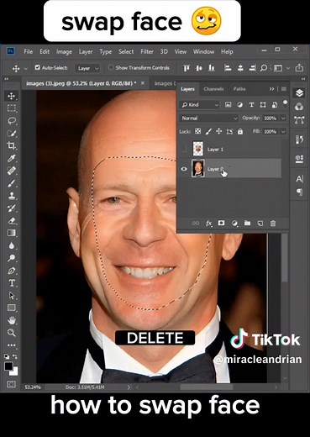Open the Fill 100% dropdown arrow

pyautogui.click(x=283, y=131)
